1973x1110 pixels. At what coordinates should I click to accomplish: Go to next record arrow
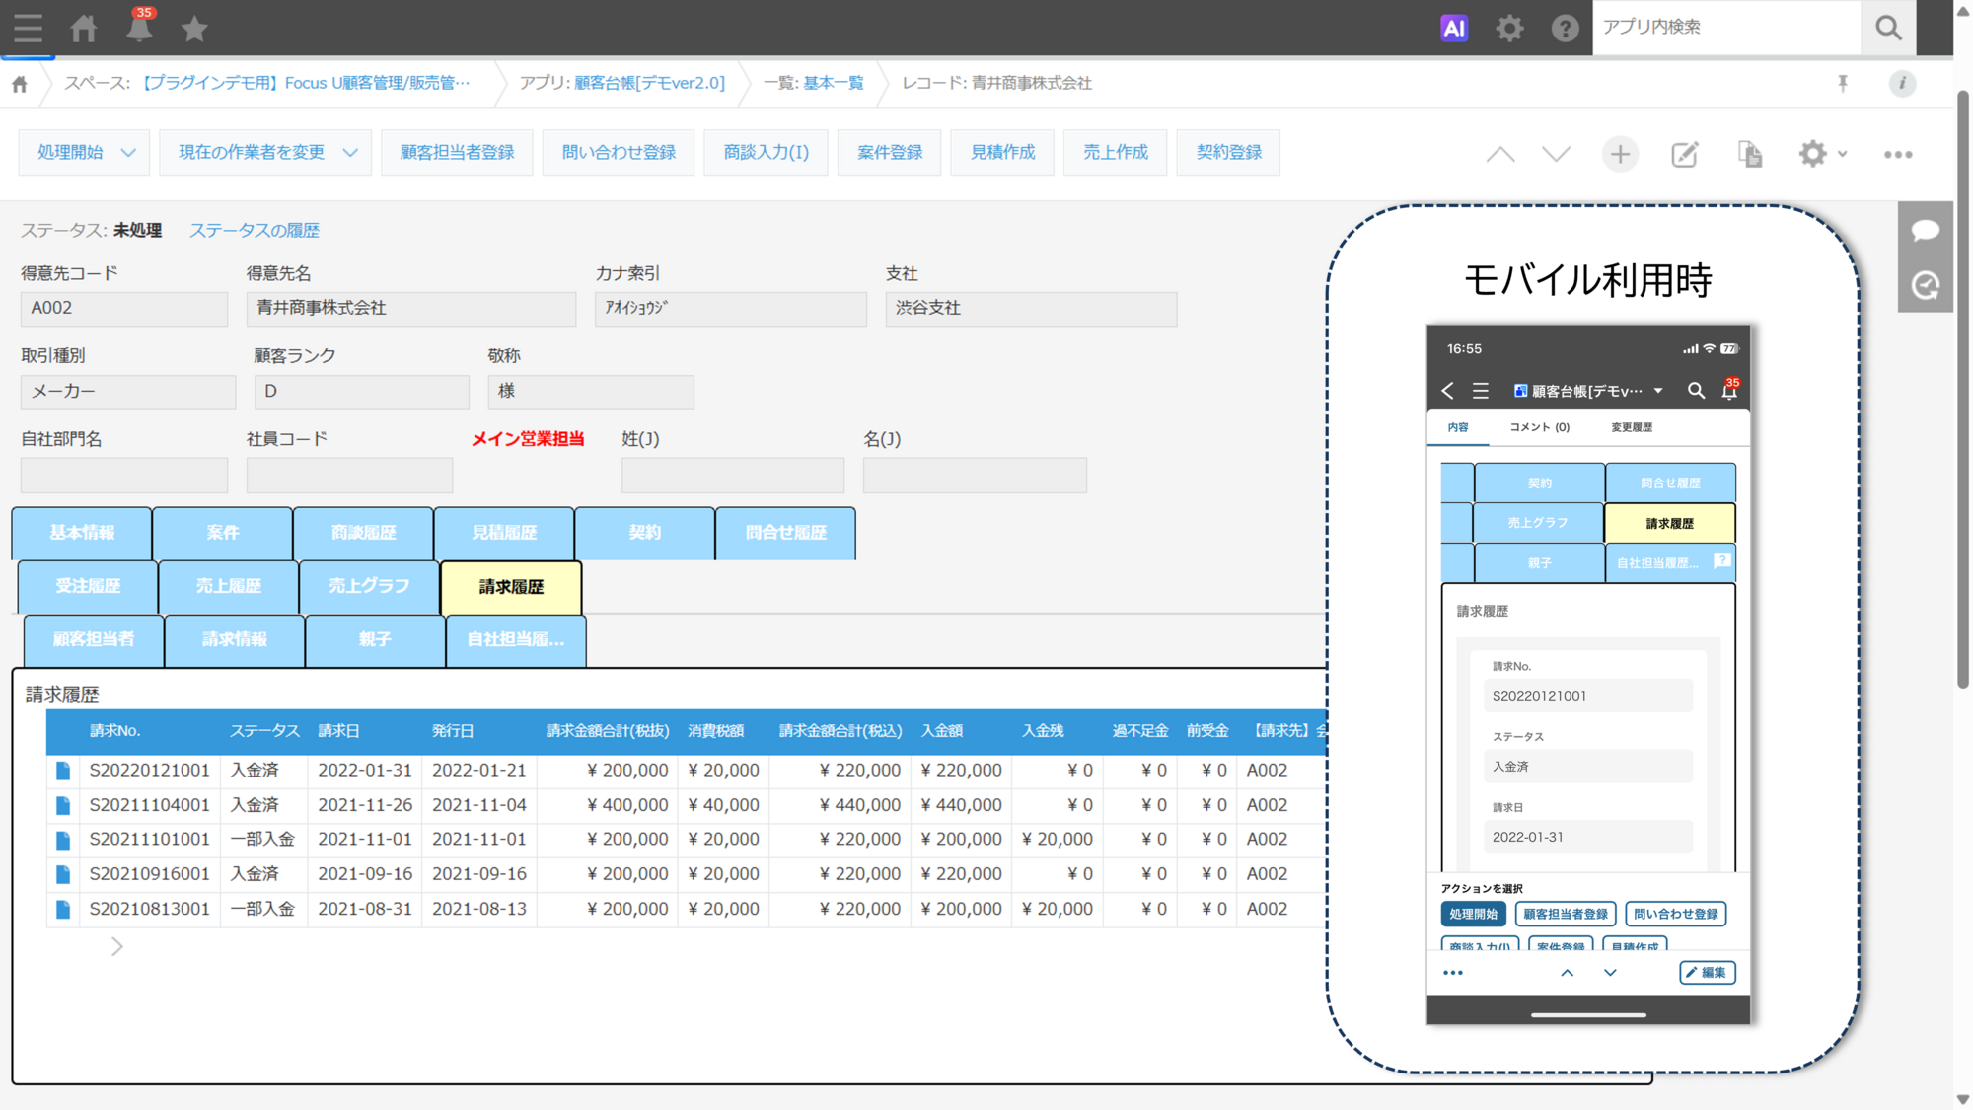pos(1556,154)
